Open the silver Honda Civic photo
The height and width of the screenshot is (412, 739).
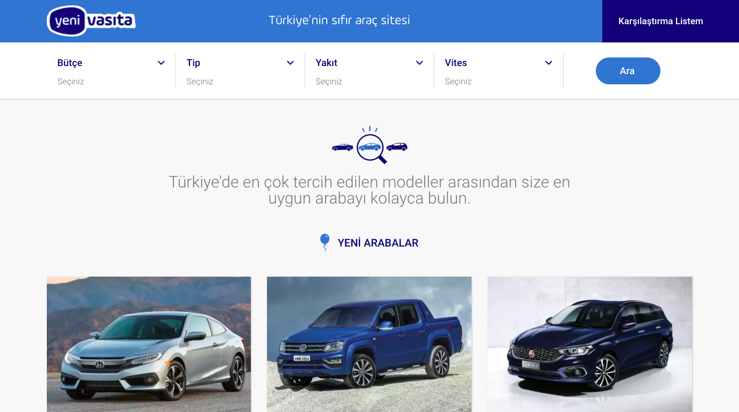pos(149,344)
